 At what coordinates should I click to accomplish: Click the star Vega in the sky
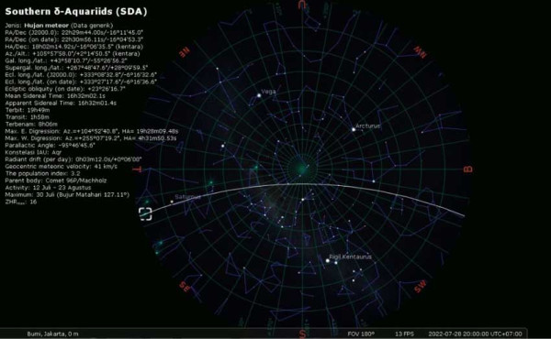tap(259, 95)
